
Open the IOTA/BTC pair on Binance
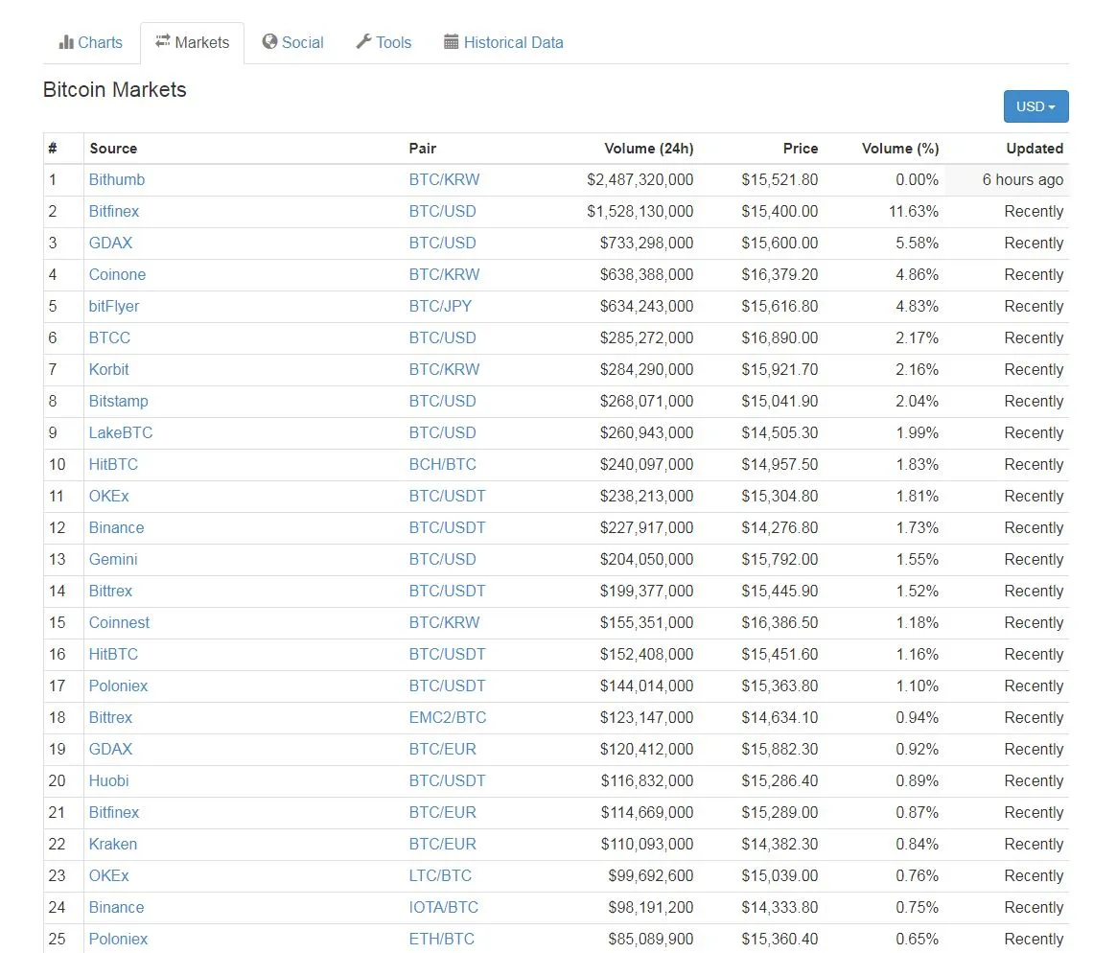click(x=443, y=907)
